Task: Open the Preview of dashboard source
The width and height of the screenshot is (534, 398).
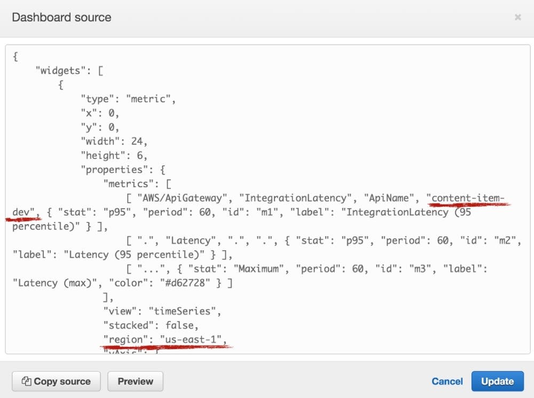Action: [x=135, y=381]
